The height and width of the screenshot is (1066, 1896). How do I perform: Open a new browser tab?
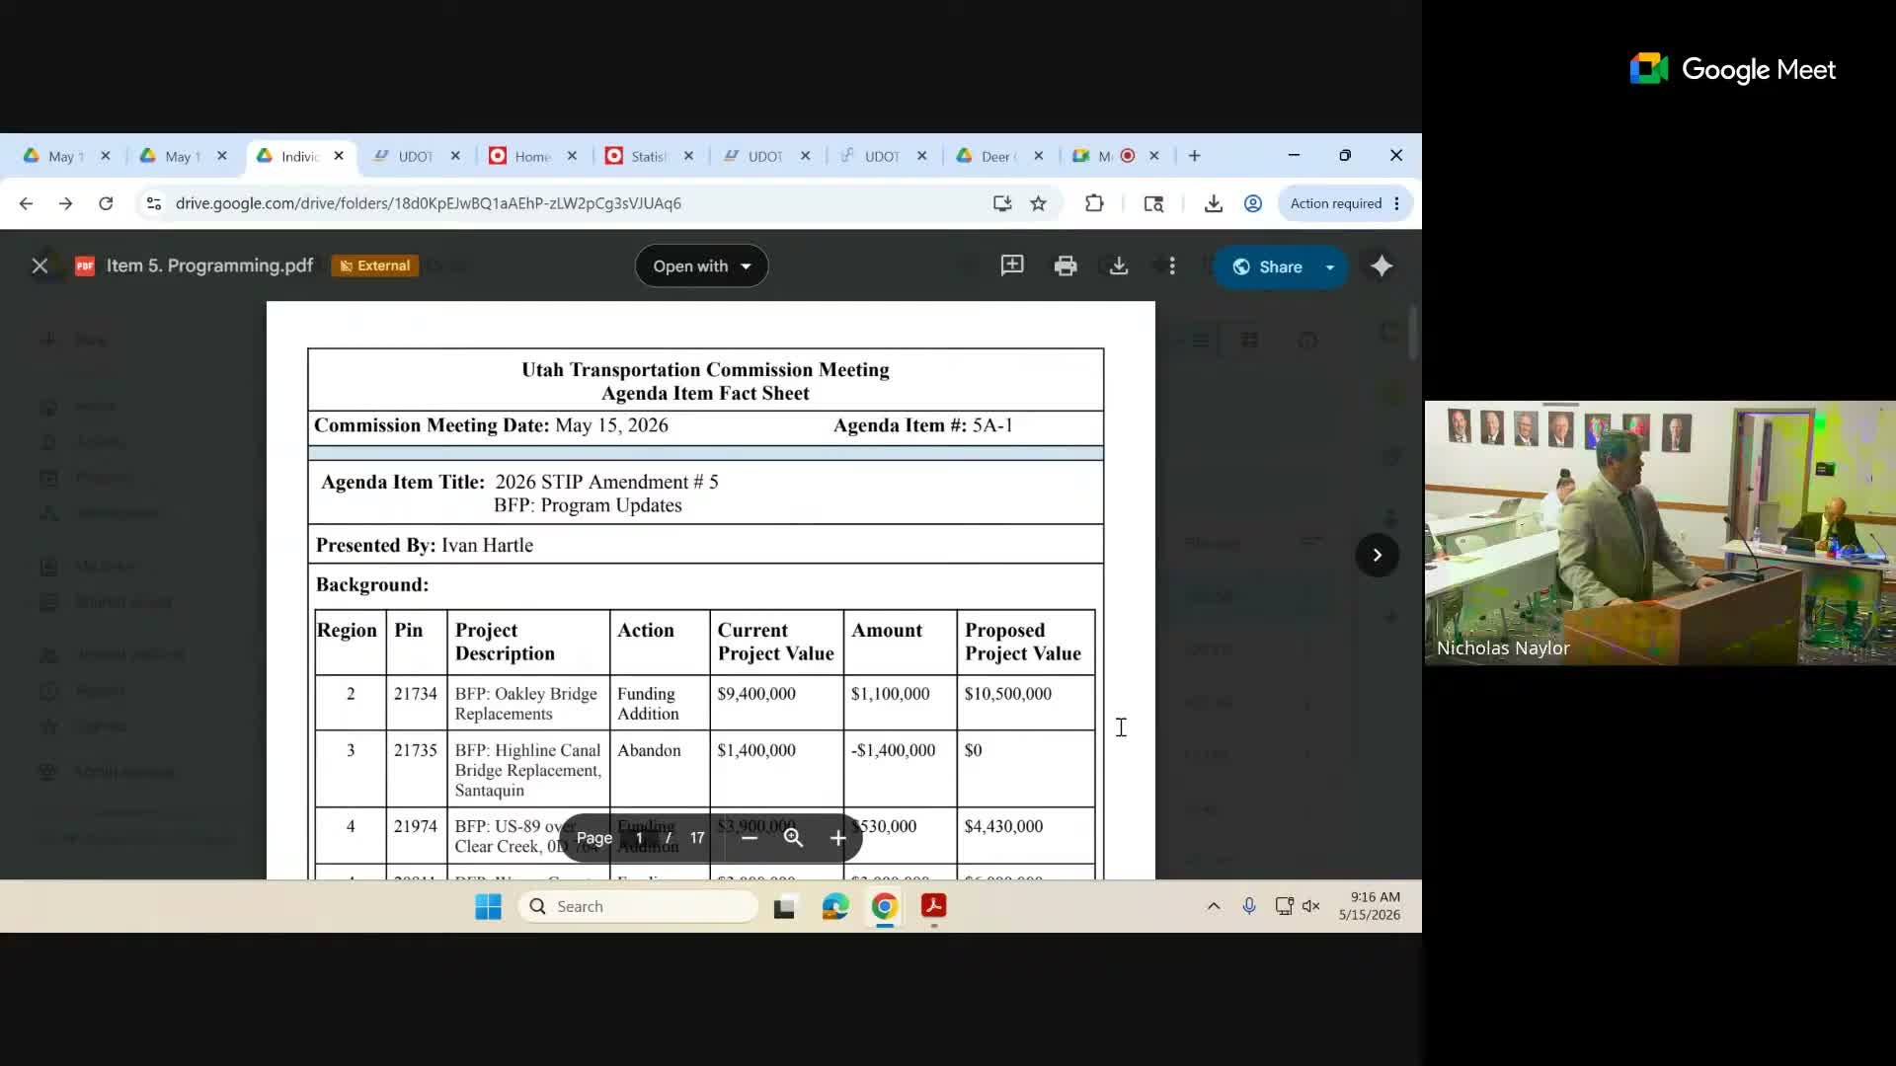click(x=1194, y=156)
